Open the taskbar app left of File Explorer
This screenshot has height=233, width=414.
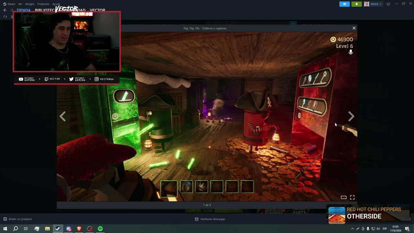click(37, 229)
